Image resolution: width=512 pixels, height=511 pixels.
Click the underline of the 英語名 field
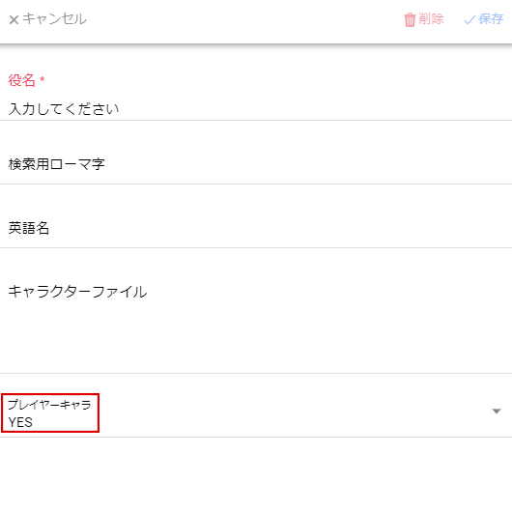[x=256, y=248]
